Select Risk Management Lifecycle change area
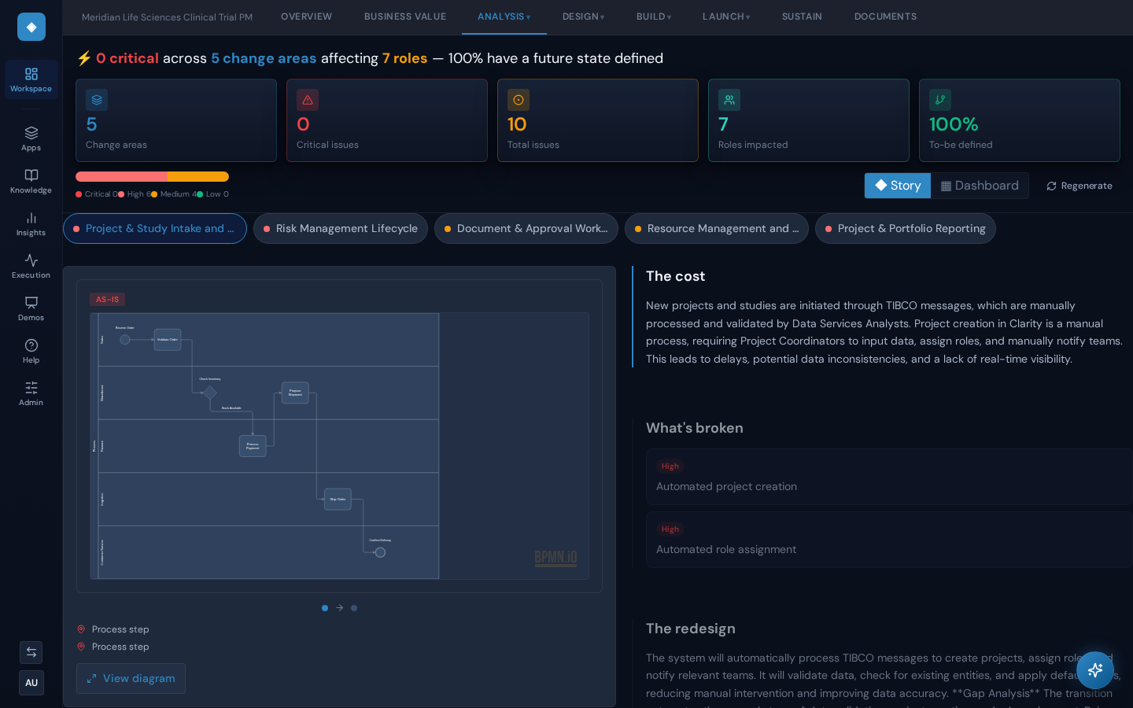 [341, 228]
